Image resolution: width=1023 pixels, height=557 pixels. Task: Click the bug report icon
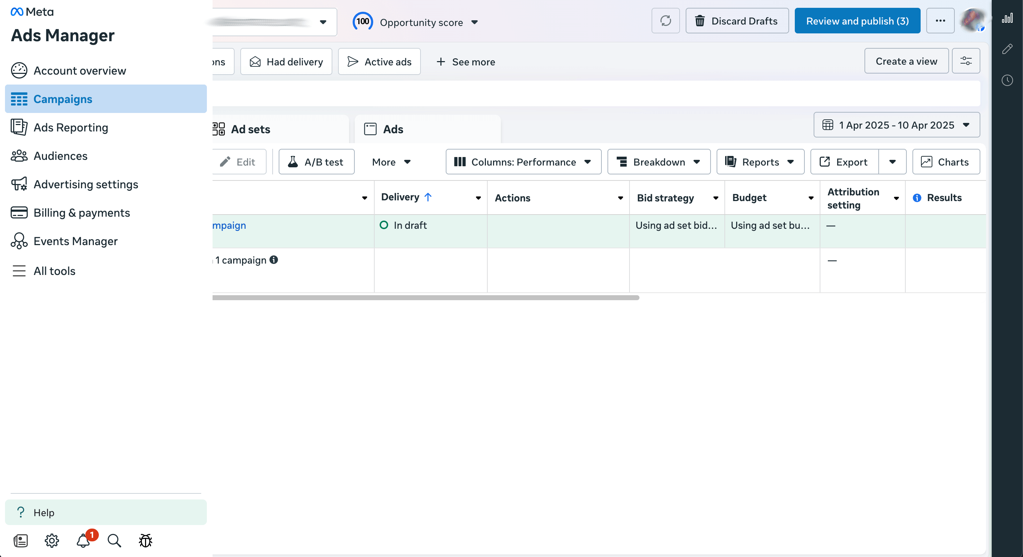(x=145, y=541)
